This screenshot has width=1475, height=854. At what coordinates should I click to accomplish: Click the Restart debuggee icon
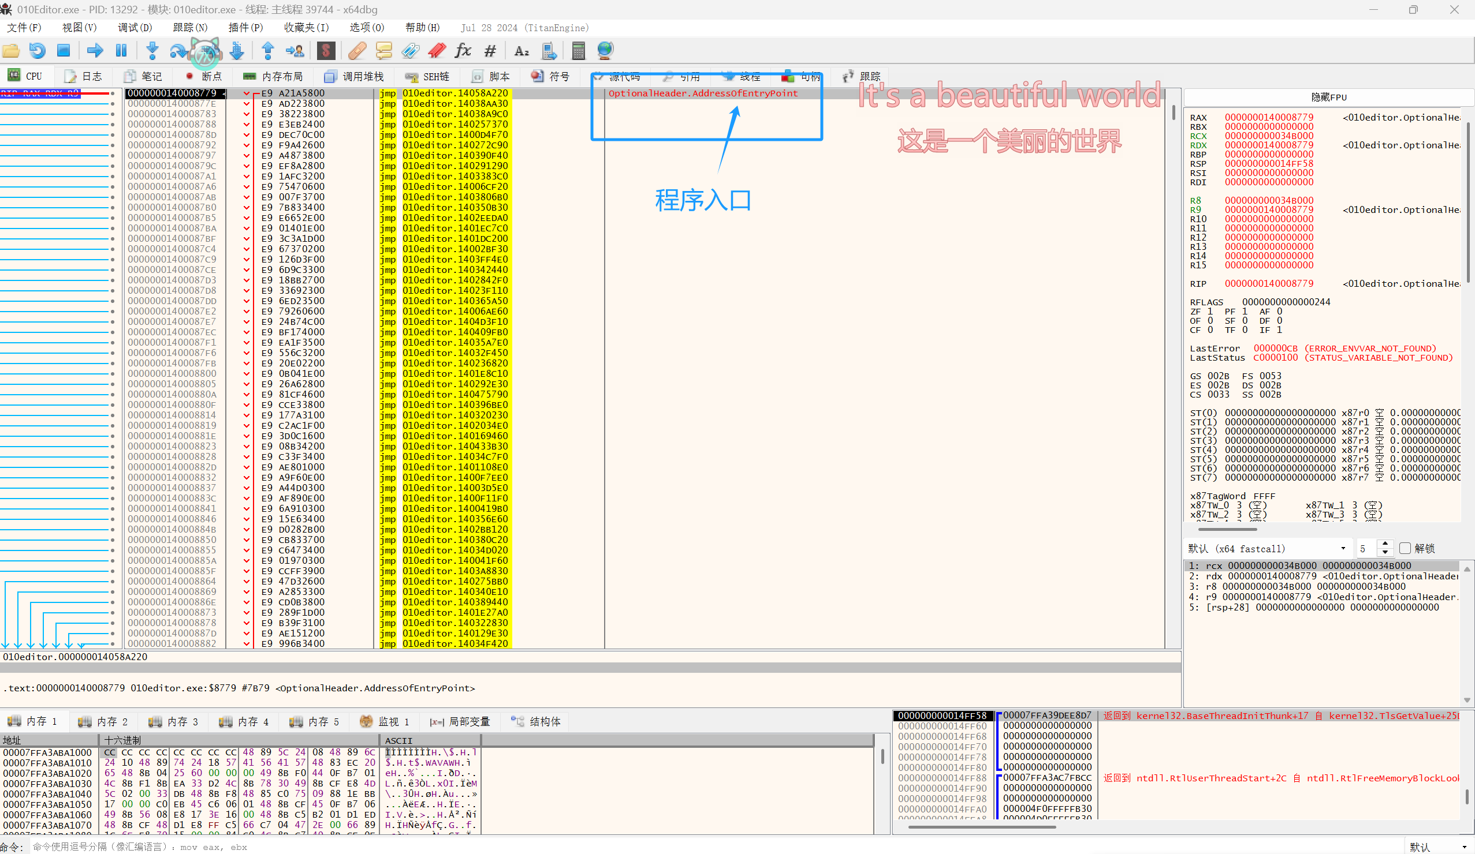coord(38,51)
